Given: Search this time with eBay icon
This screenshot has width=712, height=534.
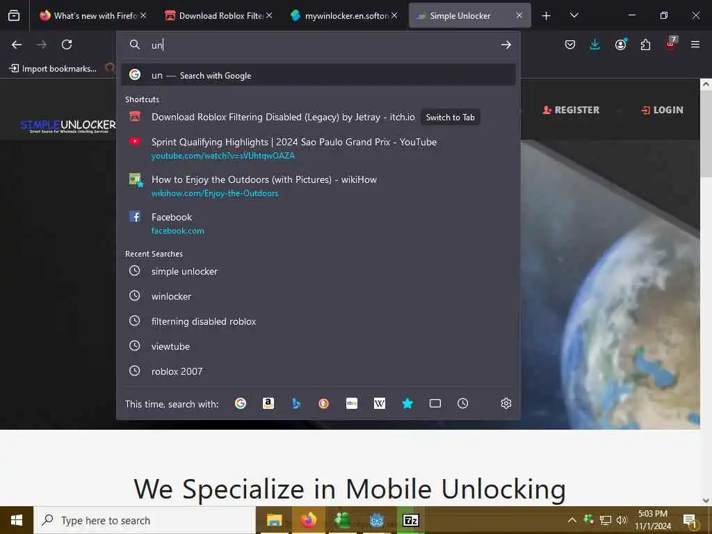Looking at the screenshot, I should click(351, 403).
